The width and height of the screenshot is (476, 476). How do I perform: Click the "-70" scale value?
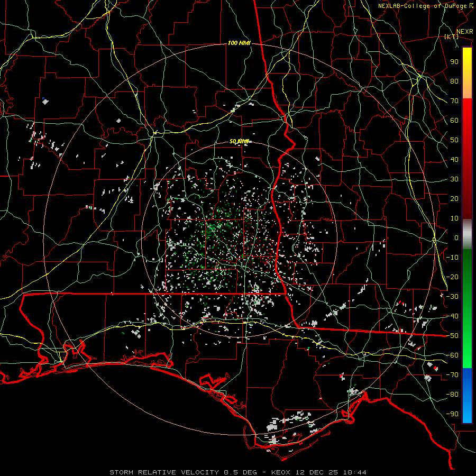click(x=452, y=375)
